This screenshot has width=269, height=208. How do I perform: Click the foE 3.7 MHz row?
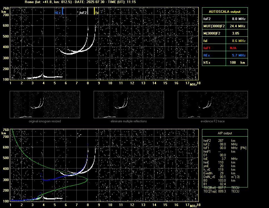[220, 159]
